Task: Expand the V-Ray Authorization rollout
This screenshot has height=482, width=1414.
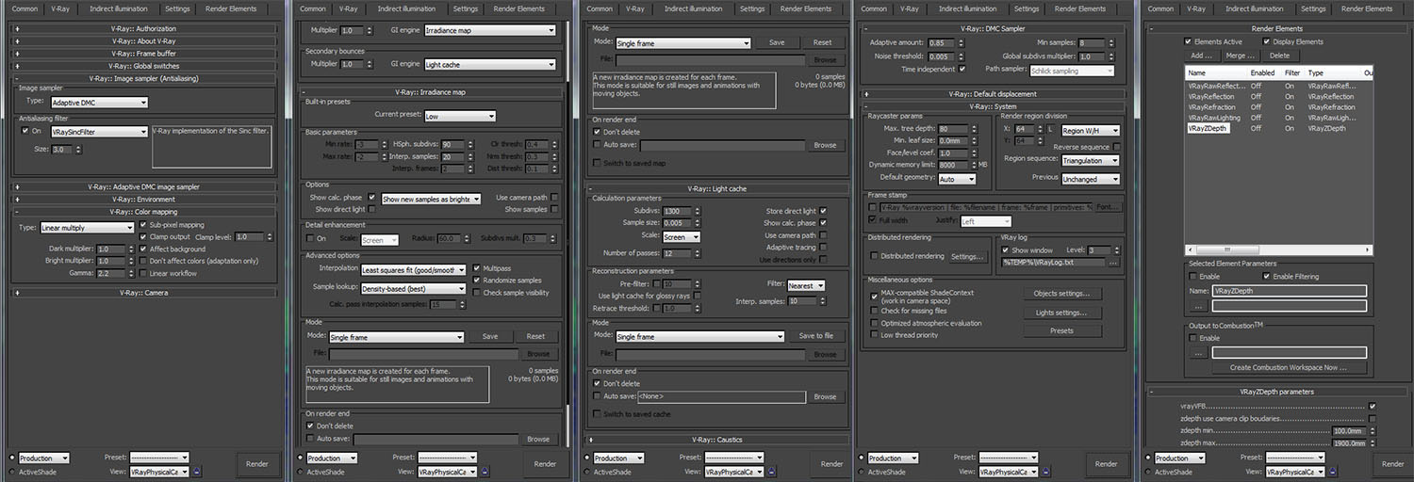Action: [142, 28]
